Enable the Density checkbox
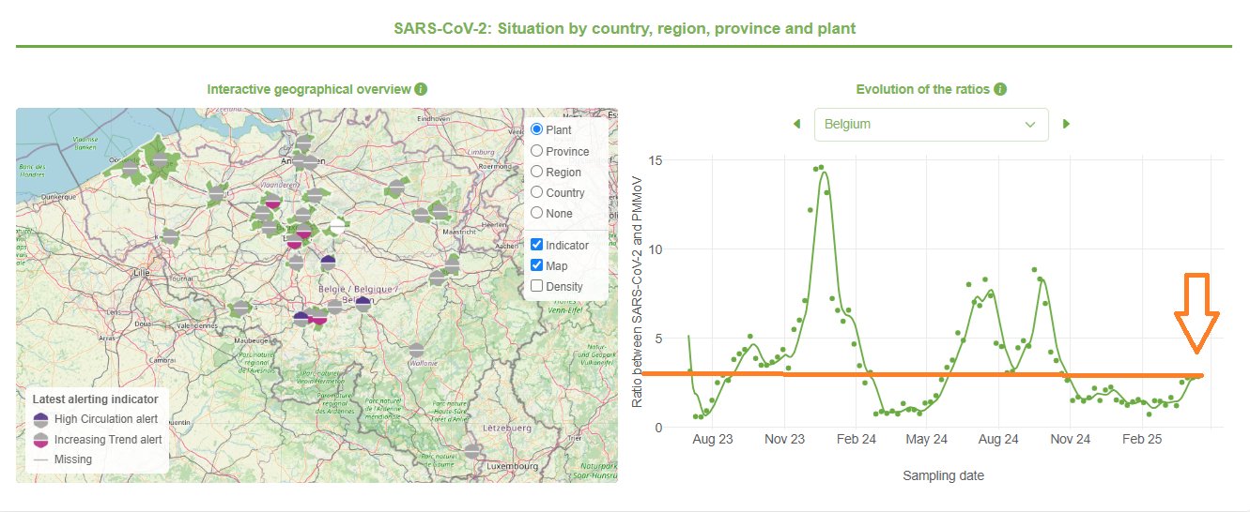This screenshot has height=512, width=1250. [537, 286]
